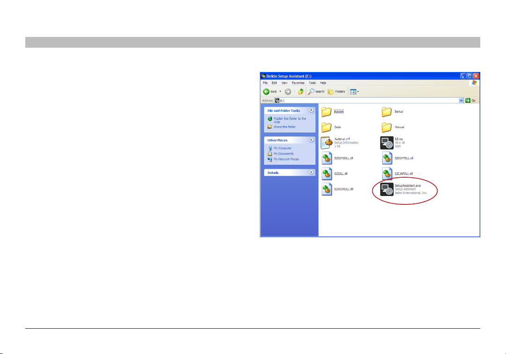Open the SetupAssistant.exe file icon

pos(387,189)
